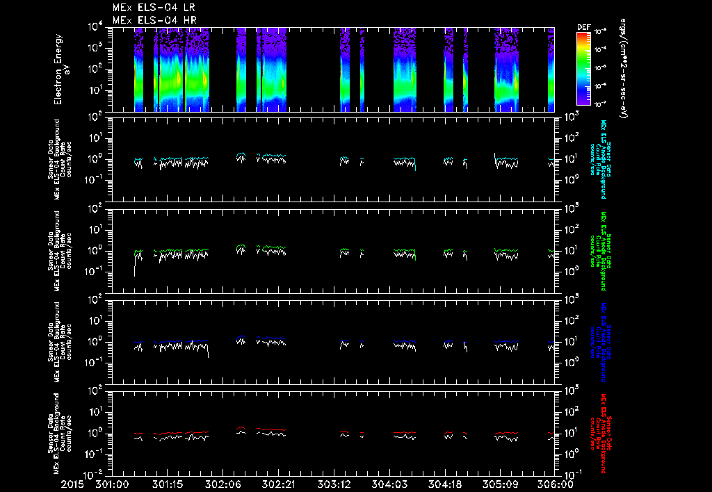Click the "303:12" time axis label

point(334,485)
